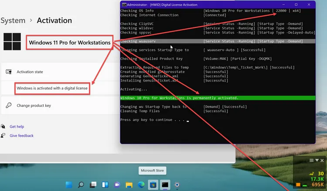Click '[Volume:MAK]' text in console
This screenshot has height=191, width=327.
[x=216, y=58]
